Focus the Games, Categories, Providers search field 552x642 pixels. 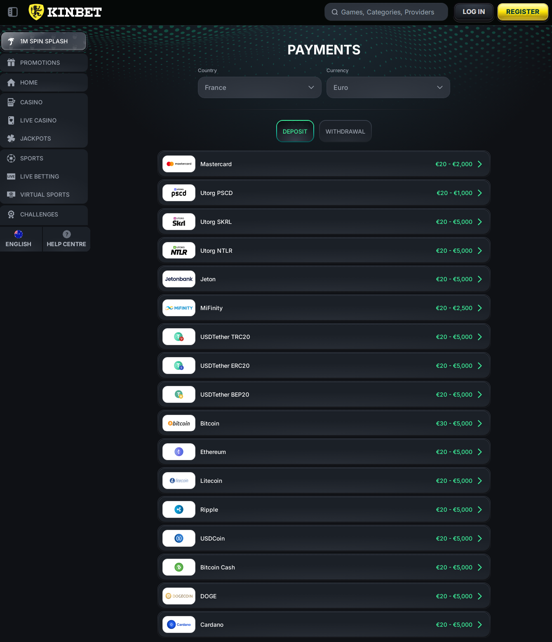pyautogui.click(x=386, y=12)
